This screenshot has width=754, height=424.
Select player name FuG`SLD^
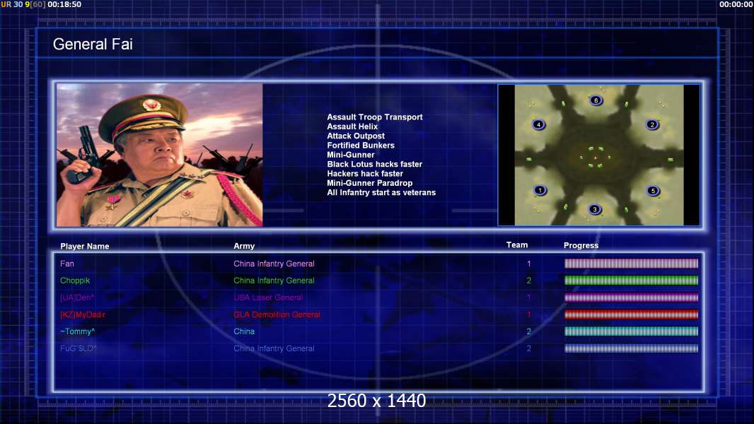pos(79,348)
